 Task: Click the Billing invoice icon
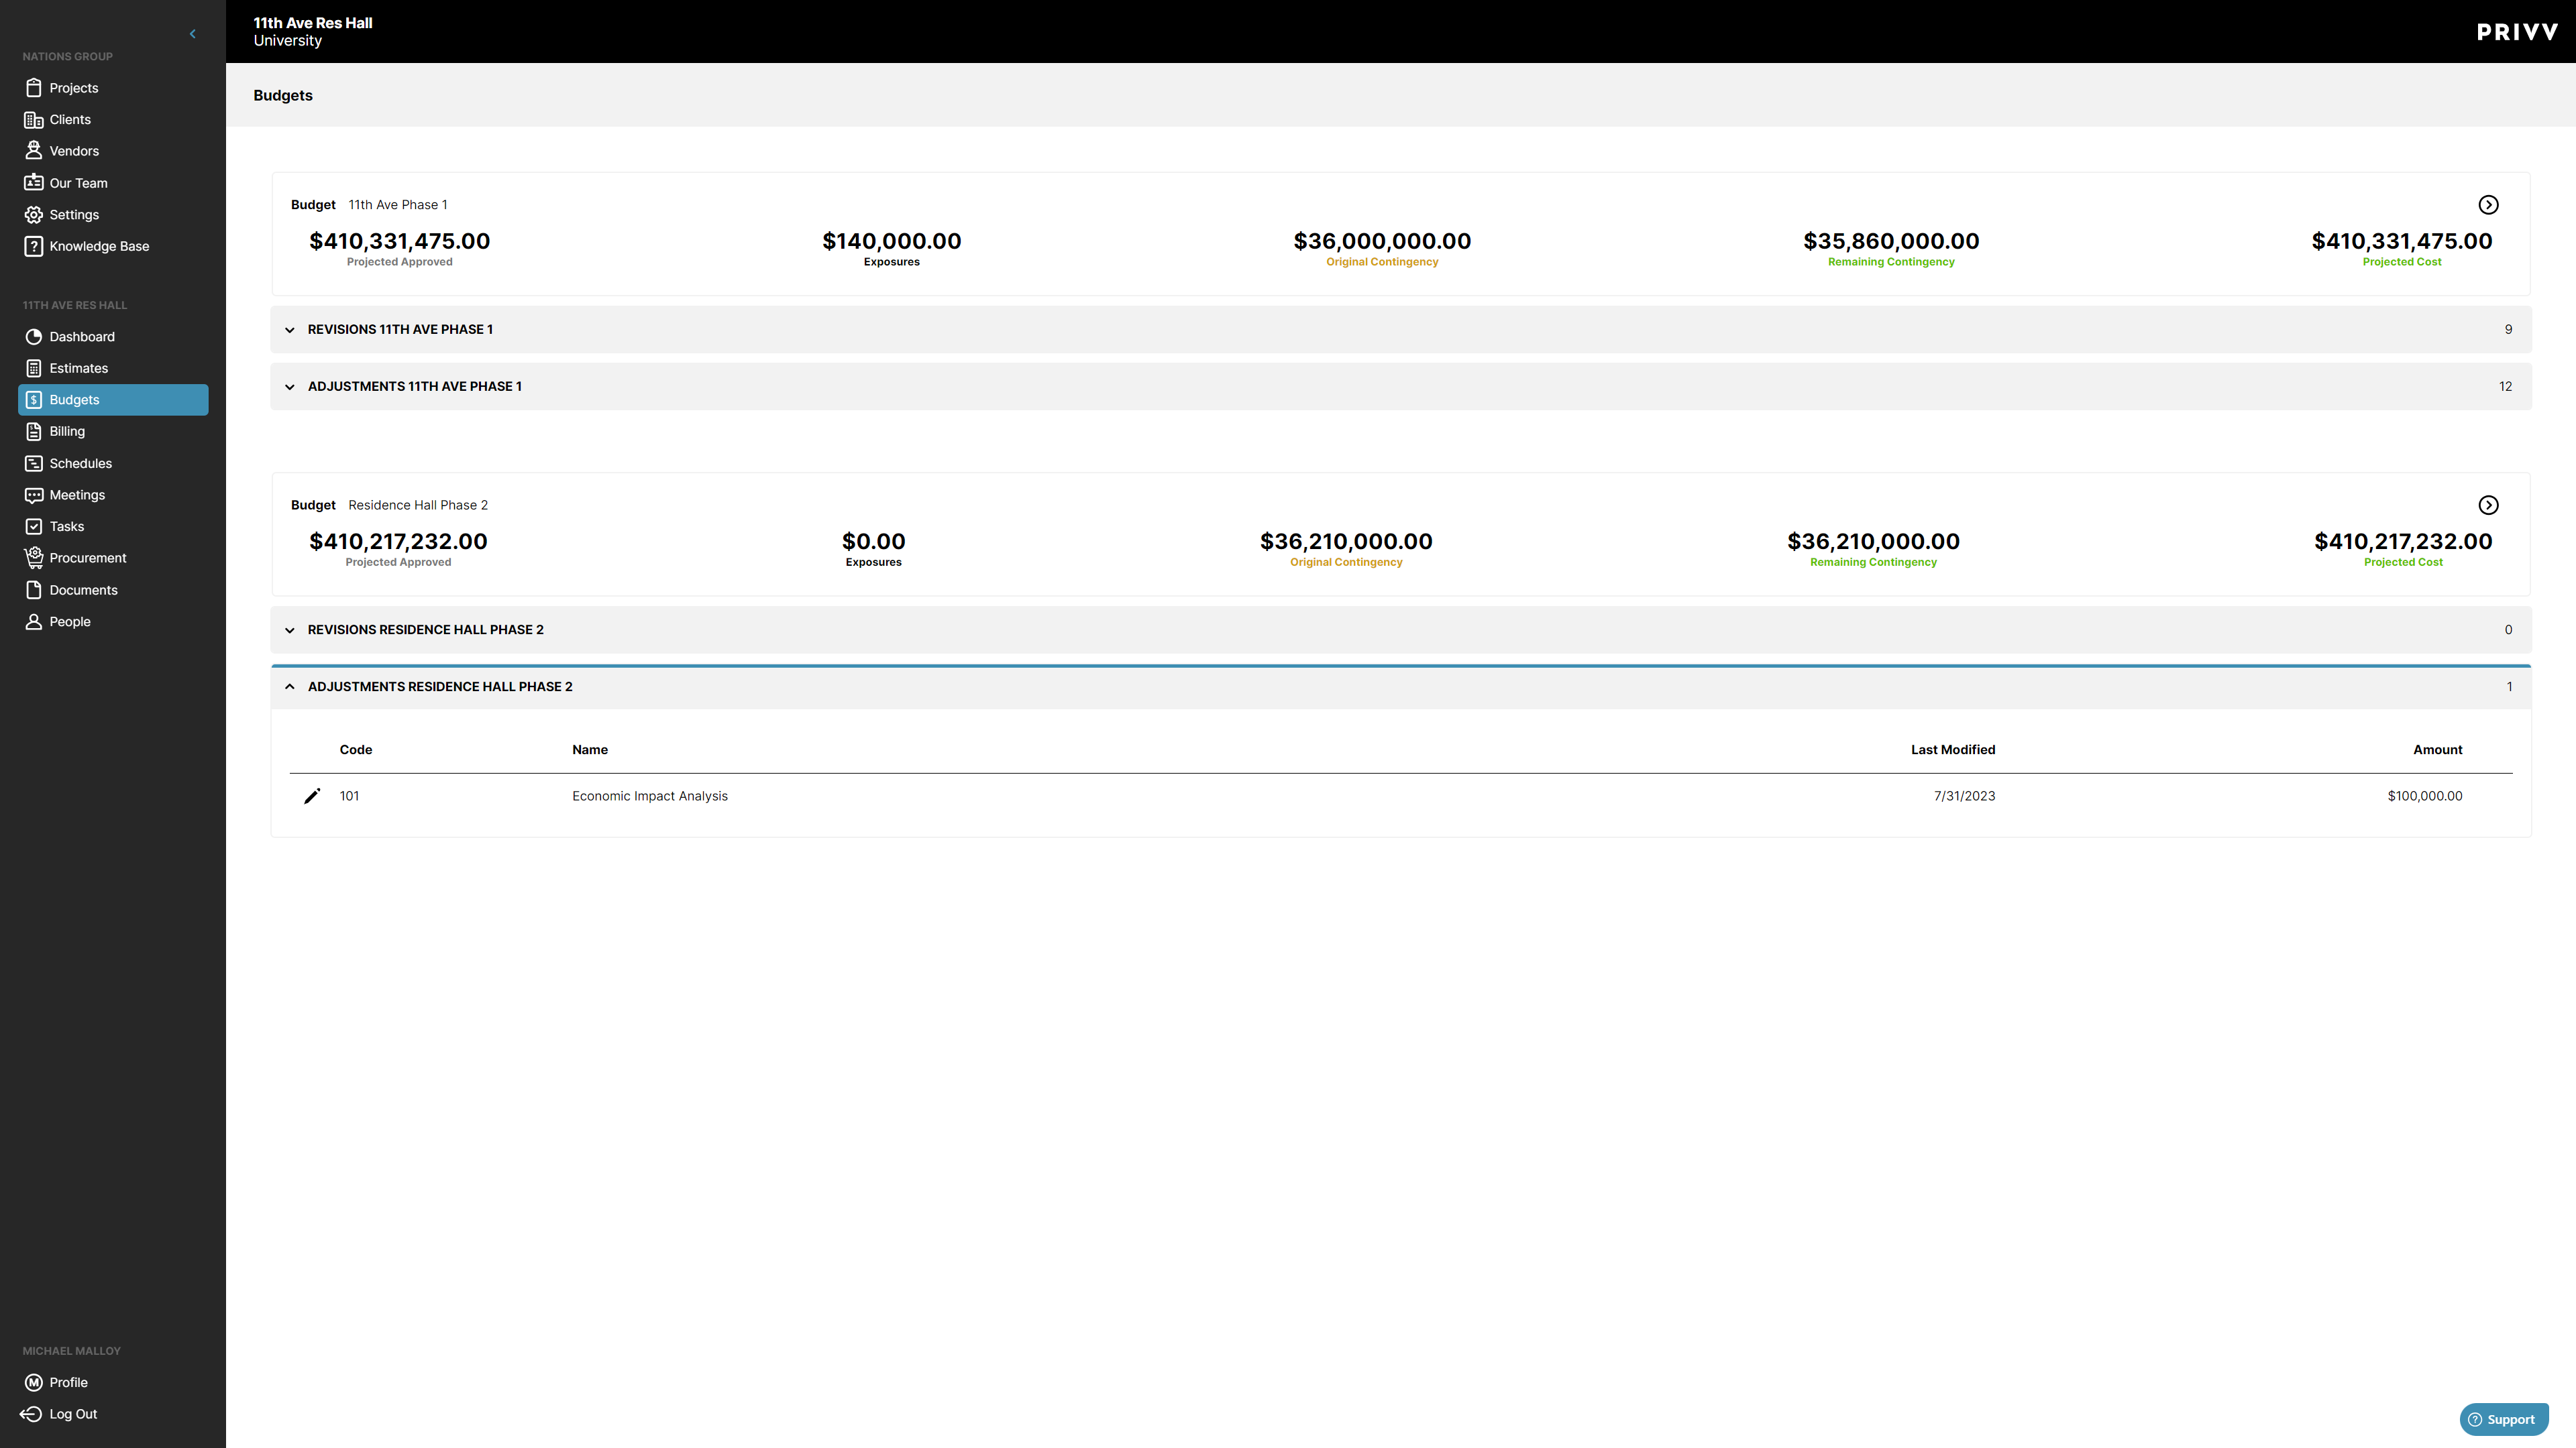(x=34, y=432)
